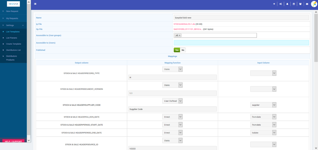Image resolution: width=318 pixels, height=150 pixels.
Task: Select List Parsers in sidebar
Action: point(12,38)
